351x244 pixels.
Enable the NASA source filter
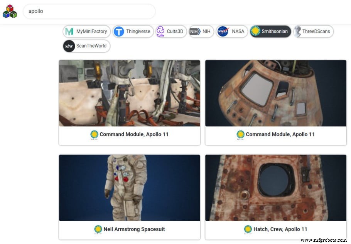232,31
